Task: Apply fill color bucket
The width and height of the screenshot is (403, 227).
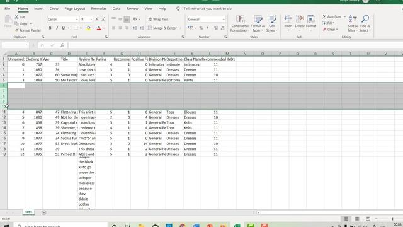Action: pyautogui.click(x=88, y=28)
